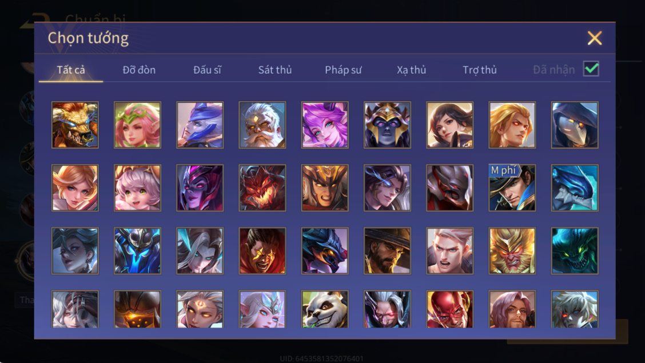Select the straw-hat bearded hero
Screen dimensions: 645x363
tap(387, 251)
